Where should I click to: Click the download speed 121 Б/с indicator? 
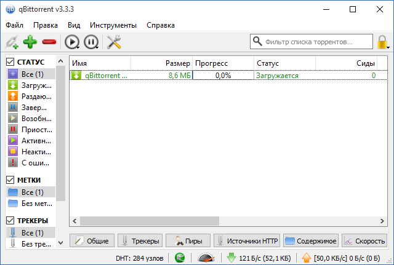coord(259,258)
